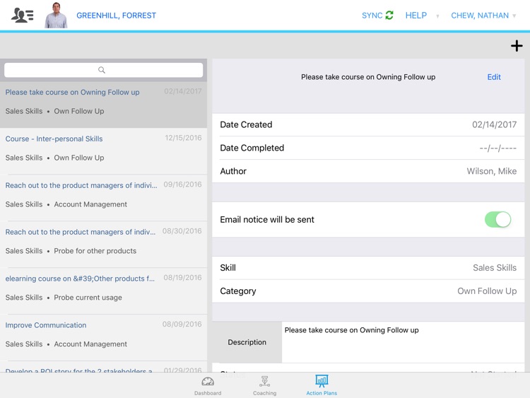The image size is (530, 398).
Task: Select 'Please take course on Owning Follow up' item
Action: coord(103,105)
